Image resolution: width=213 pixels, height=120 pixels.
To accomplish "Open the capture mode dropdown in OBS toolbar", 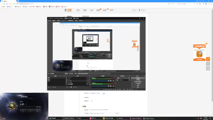I will point(94,74).
